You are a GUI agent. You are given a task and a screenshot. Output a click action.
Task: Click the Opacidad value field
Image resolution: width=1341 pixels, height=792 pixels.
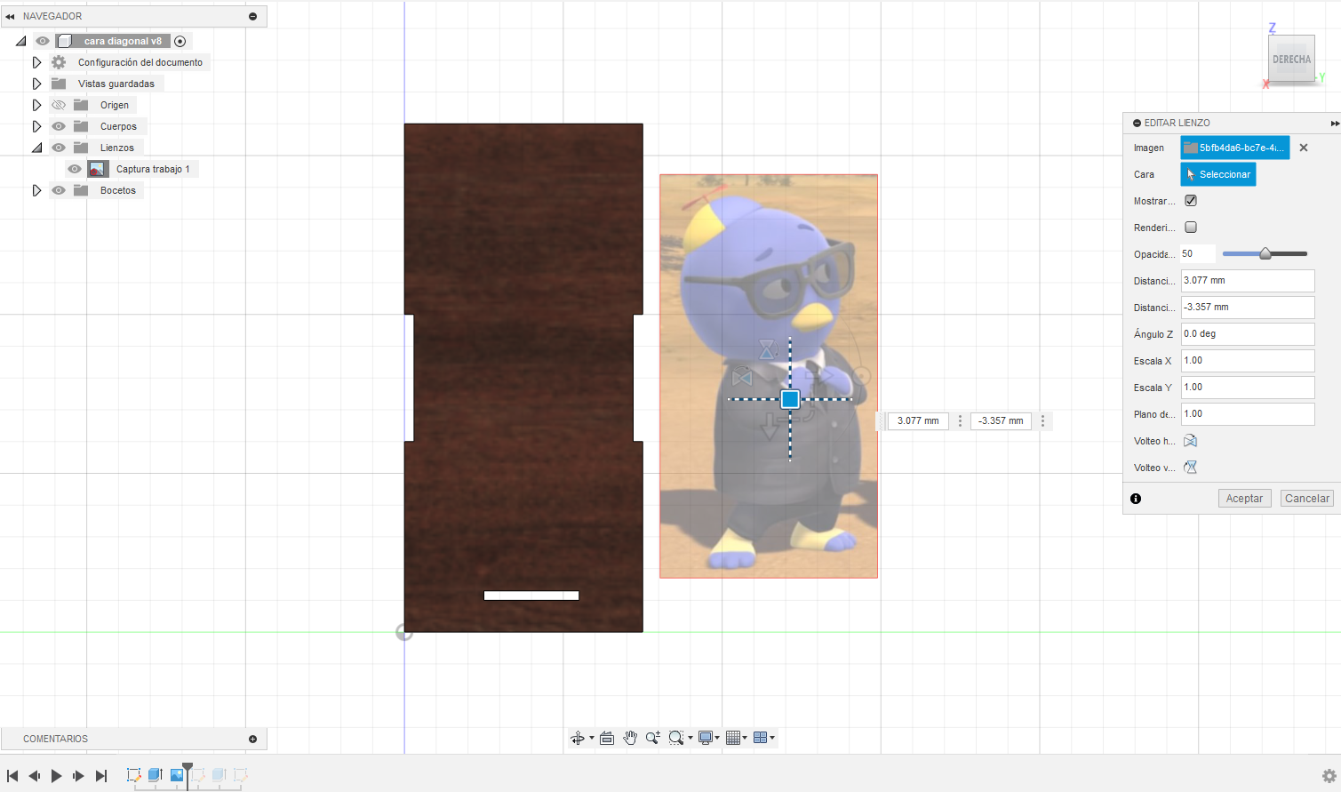pyautogui.click(x=1197, y=254)
